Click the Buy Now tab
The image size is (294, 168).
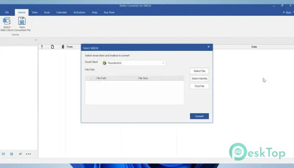click(109, 12)
